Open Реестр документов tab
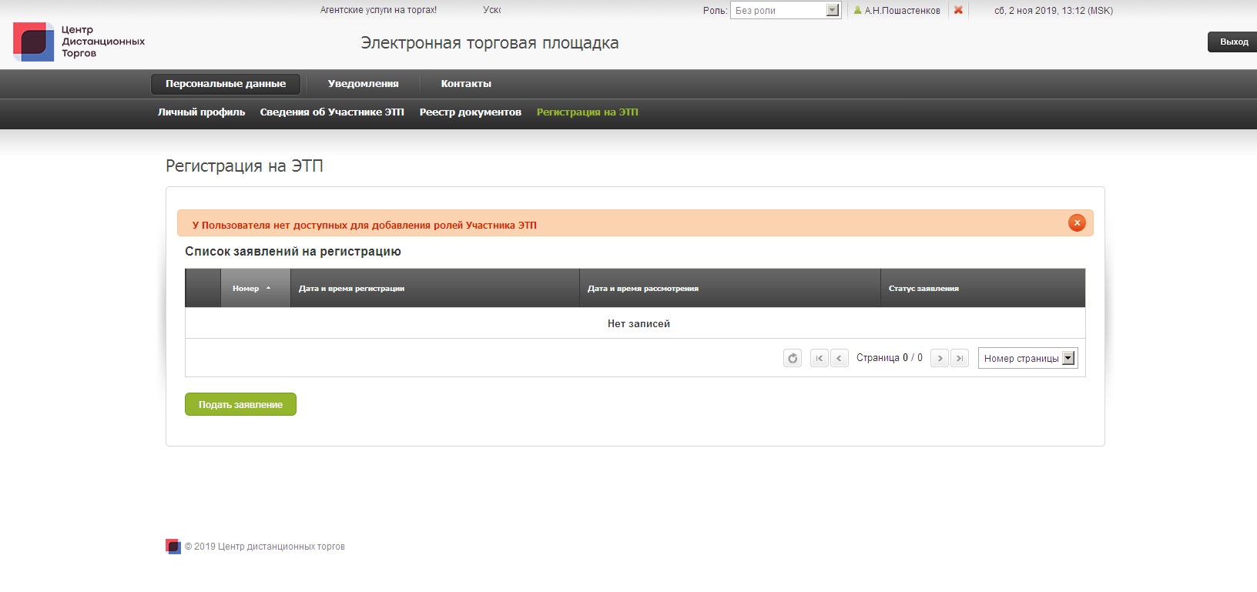The width and height of the screenshot is (1257, 592). (x=470, y=112)
